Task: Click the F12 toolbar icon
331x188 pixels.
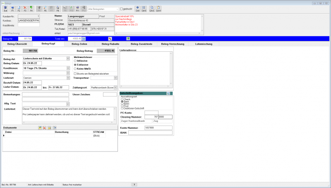Action: tap(84, 9)
